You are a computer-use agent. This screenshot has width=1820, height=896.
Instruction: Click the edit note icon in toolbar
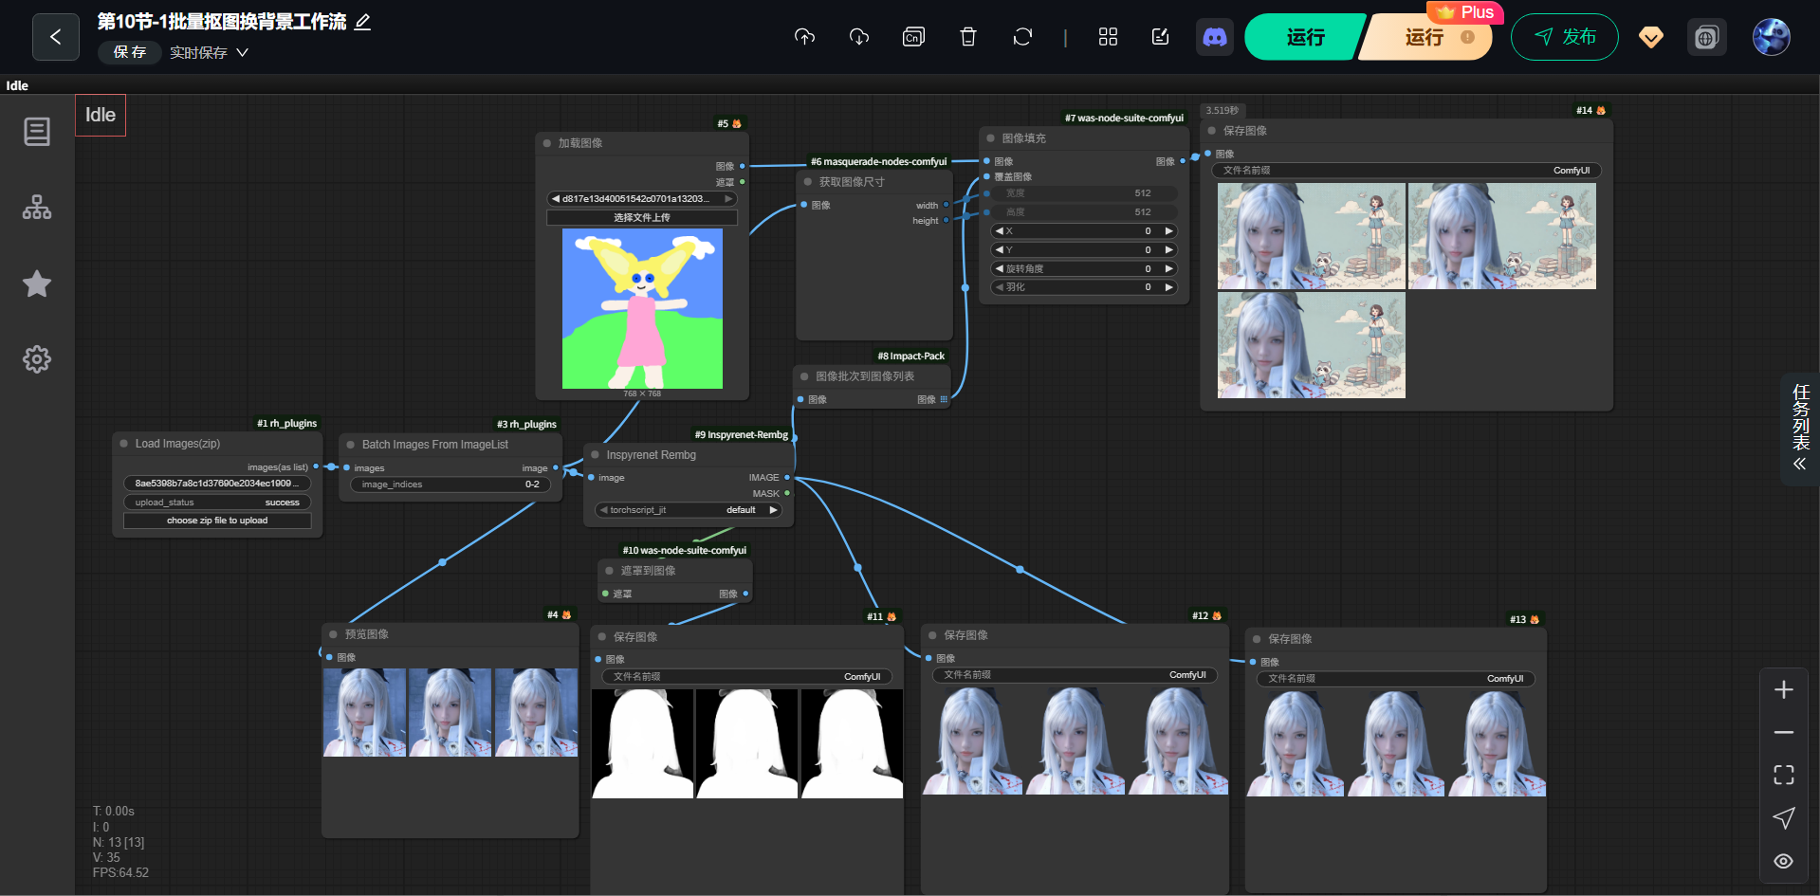click(1160, 37)
